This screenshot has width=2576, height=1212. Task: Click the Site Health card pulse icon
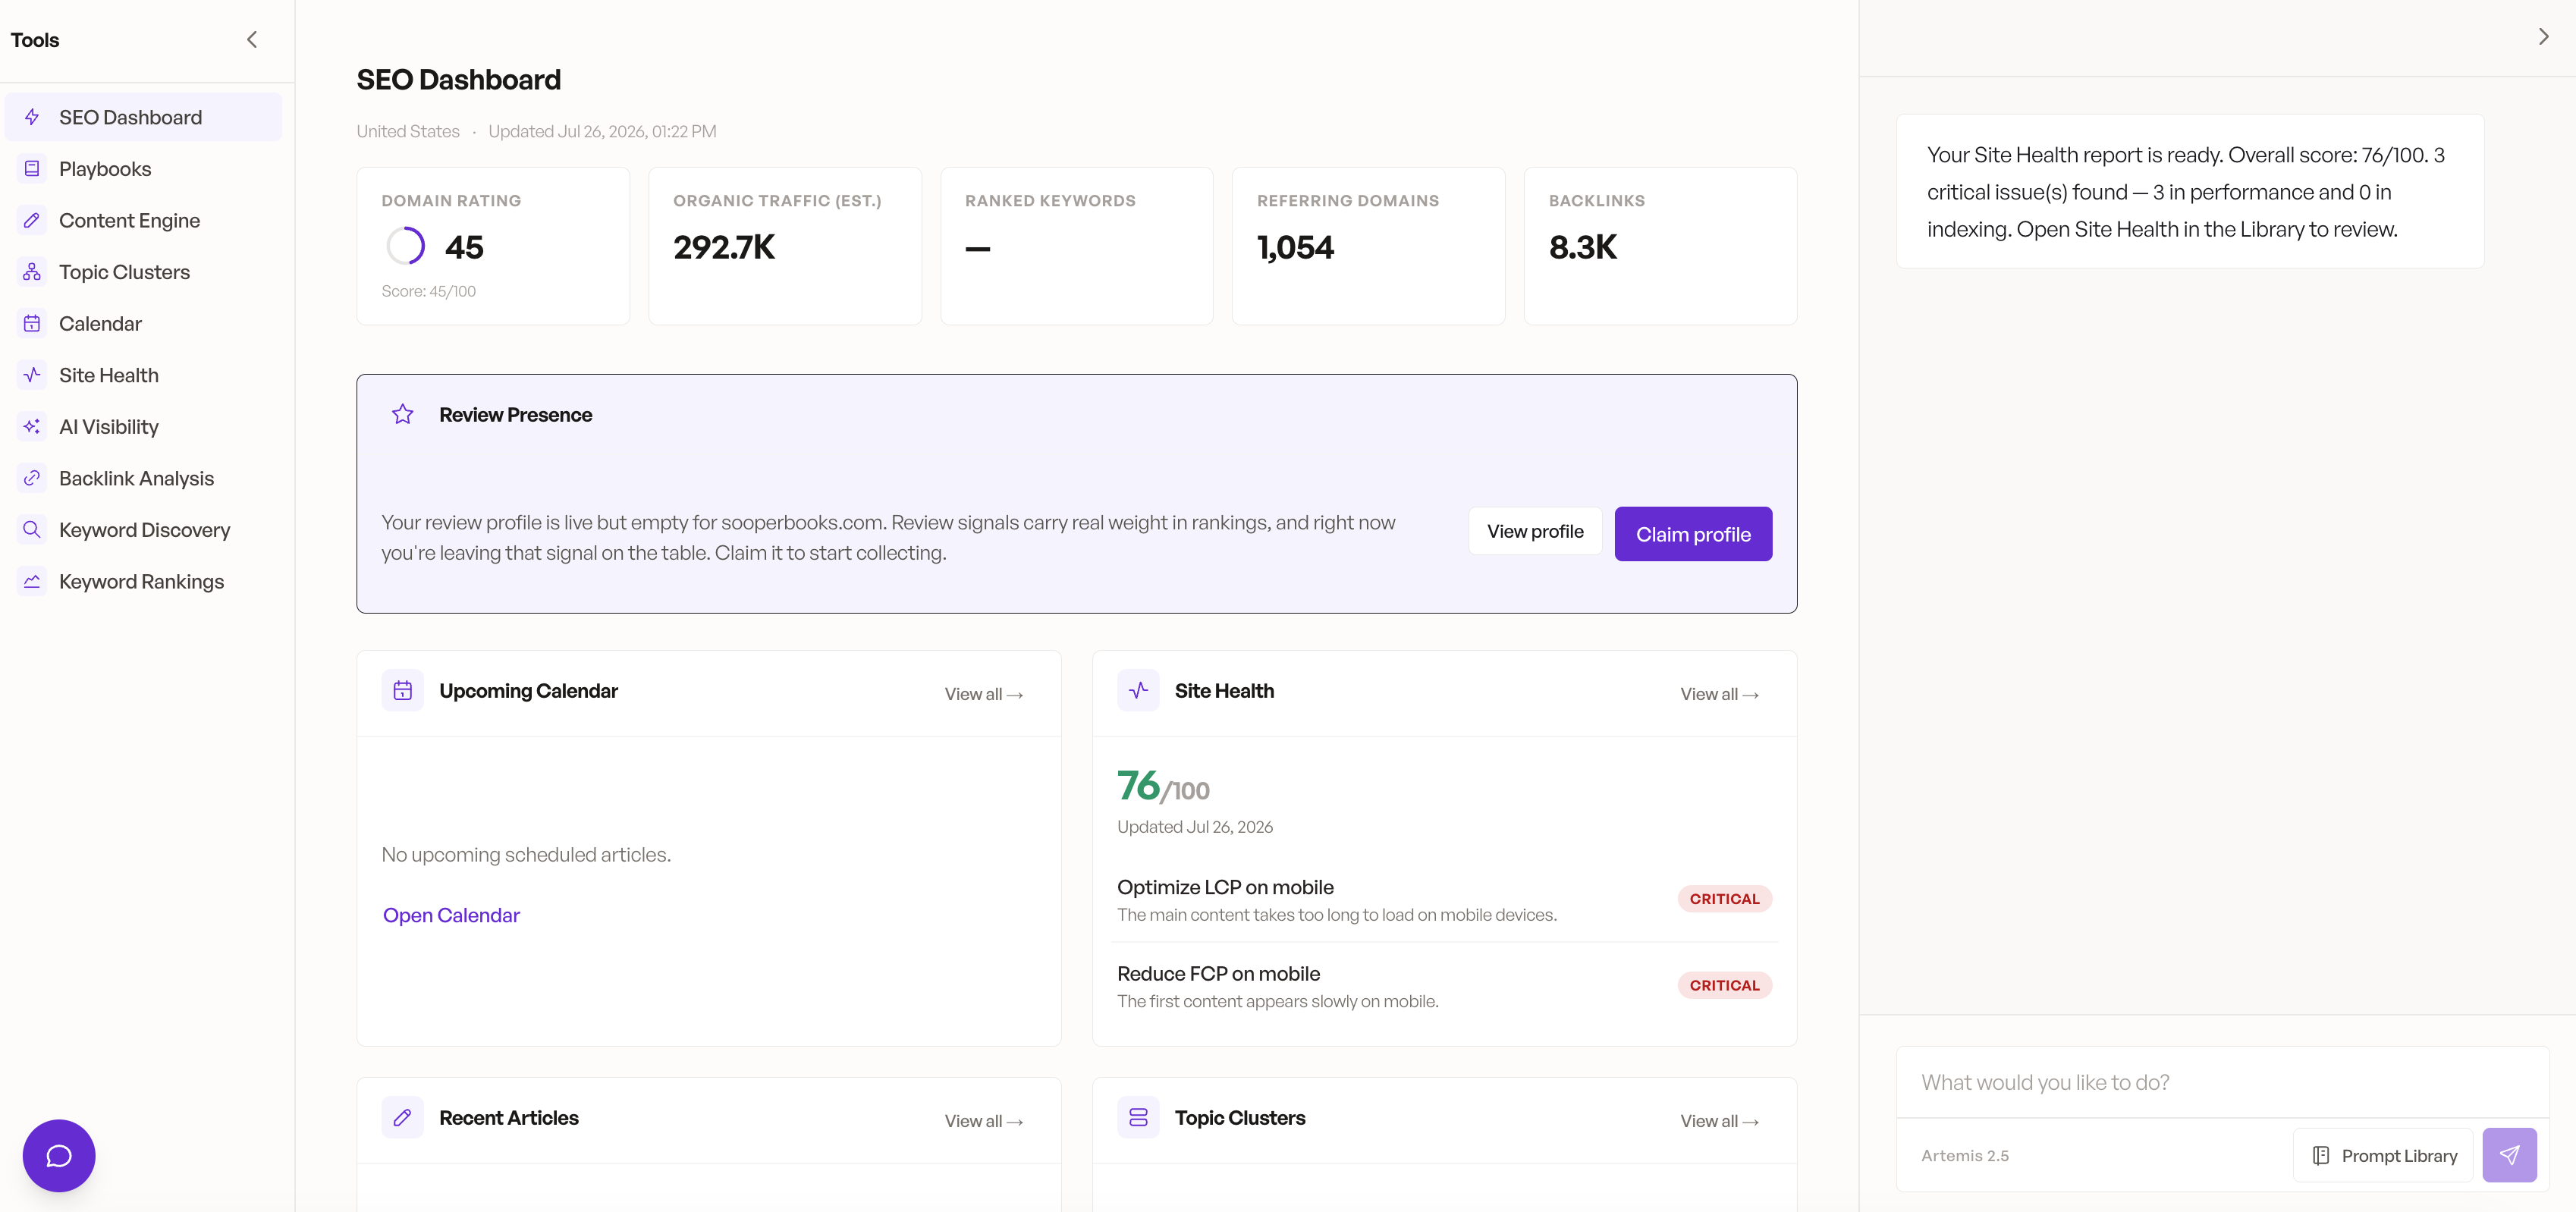[x=1138, y=690]
